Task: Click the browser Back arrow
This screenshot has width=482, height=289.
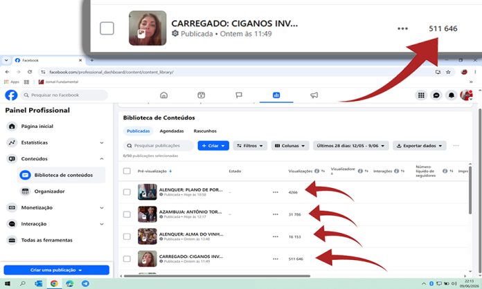Action: point(8,72)
